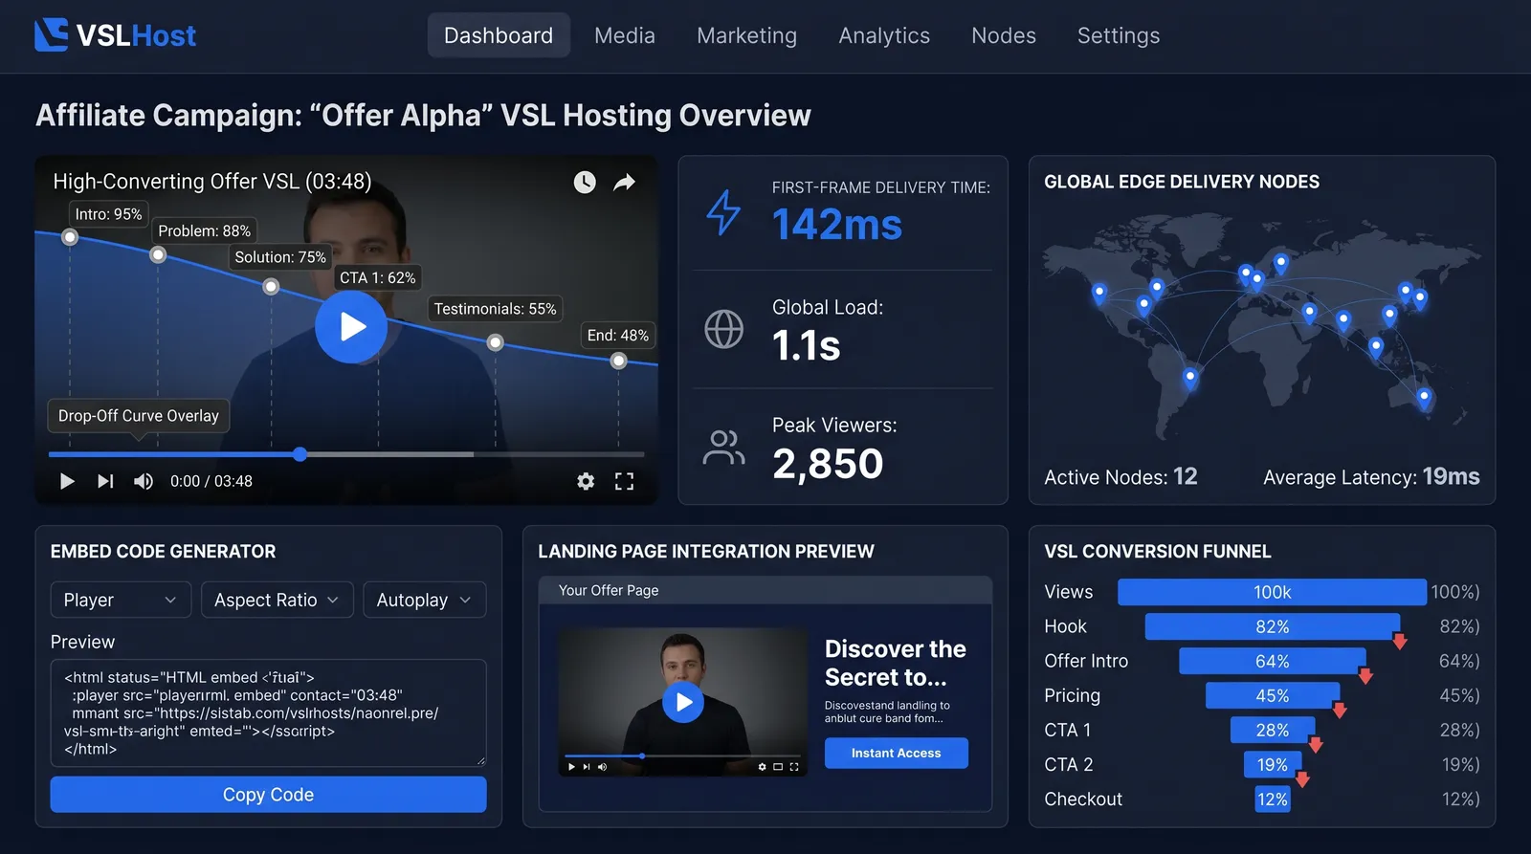Click the preview video fullscreen icon
This screenshot has height=854, width=1531.
(x=794, y=767)
